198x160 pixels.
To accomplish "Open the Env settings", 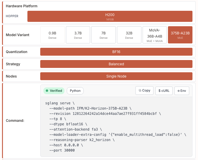I will [182, 91].
